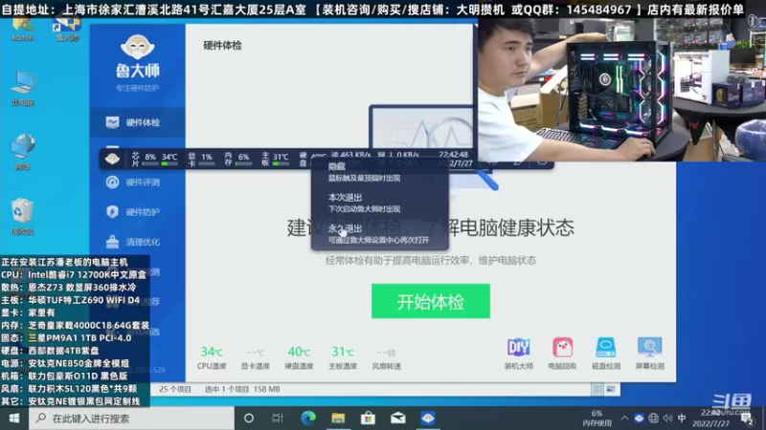Toggle the 中 input method indicator
The height and width of the screenshot is (430, 766).
tap(682, 419)
